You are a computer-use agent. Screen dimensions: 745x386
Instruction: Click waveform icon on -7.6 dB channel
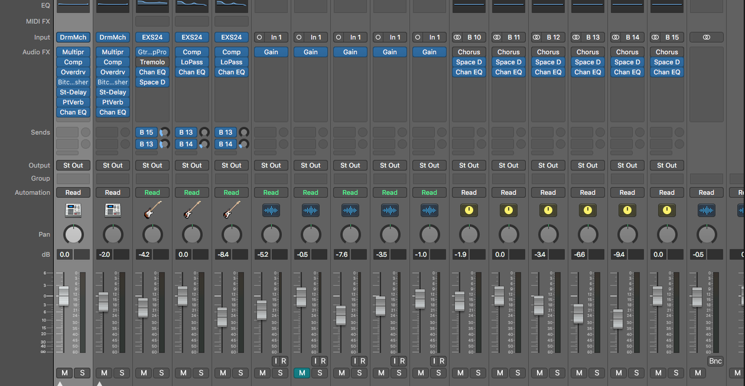pyautogui.click(x=350, y=210)
